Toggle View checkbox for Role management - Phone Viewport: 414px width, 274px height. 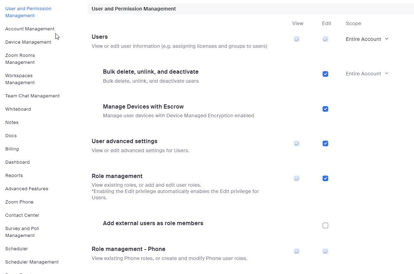point(297,251)
